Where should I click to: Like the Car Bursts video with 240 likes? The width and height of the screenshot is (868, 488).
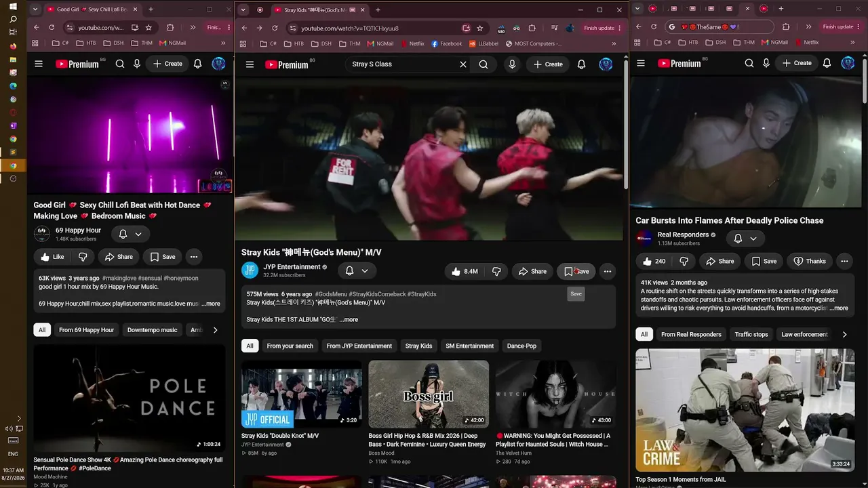(654, 261)
